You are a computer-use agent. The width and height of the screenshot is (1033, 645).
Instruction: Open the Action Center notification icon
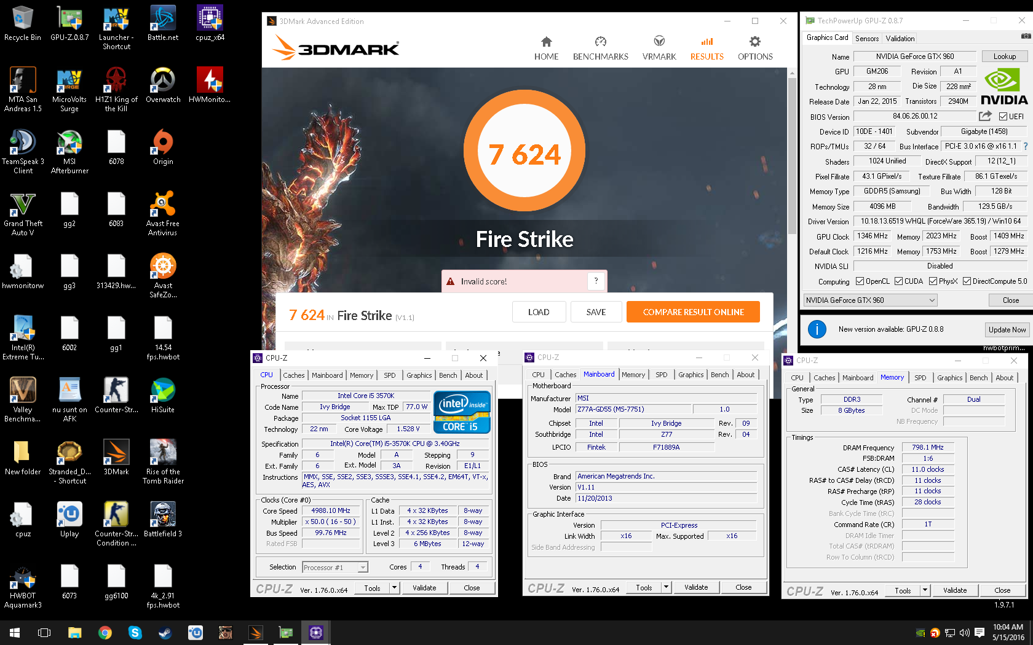[x=980, y=633]
